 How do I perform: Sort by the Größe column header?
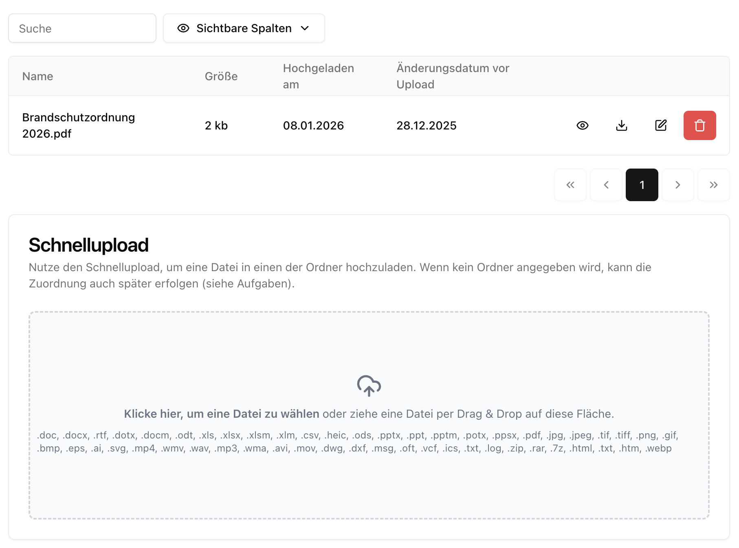tap(221, 76)
